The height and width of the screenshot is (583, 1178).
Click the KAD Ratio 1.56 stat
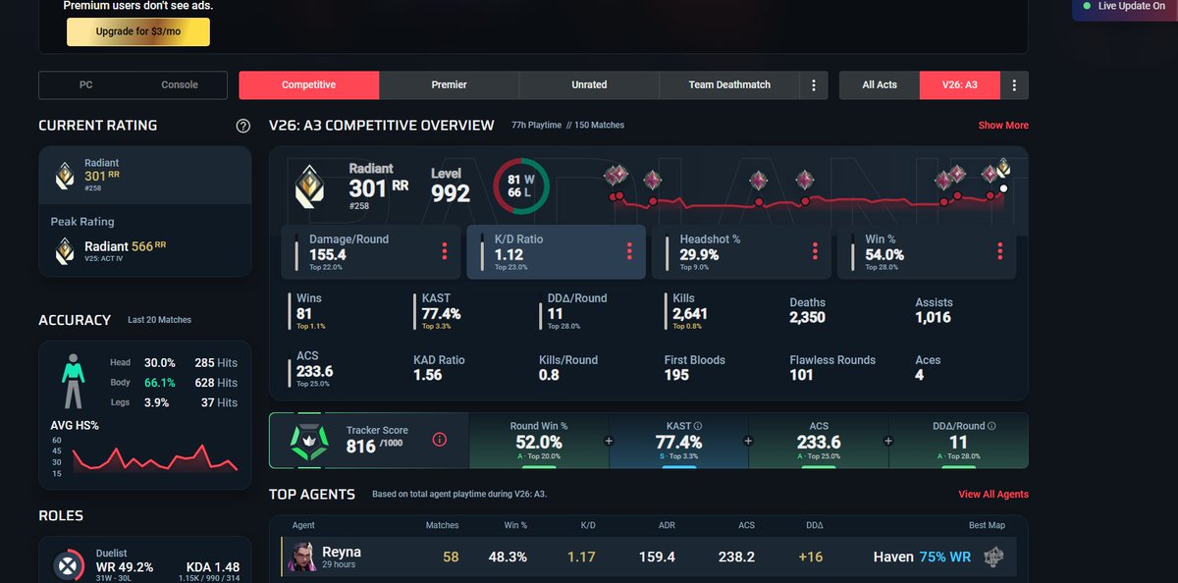pyautogui.click(x=439, y=367)
